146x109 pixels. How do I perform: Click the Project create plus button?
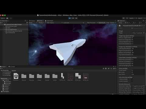pos(1,68)
